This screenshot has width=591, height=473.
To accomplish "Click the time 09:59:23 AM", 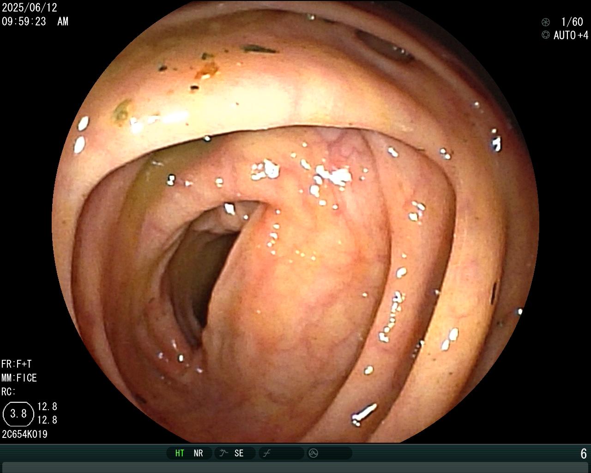I will (x=35, y=21).
